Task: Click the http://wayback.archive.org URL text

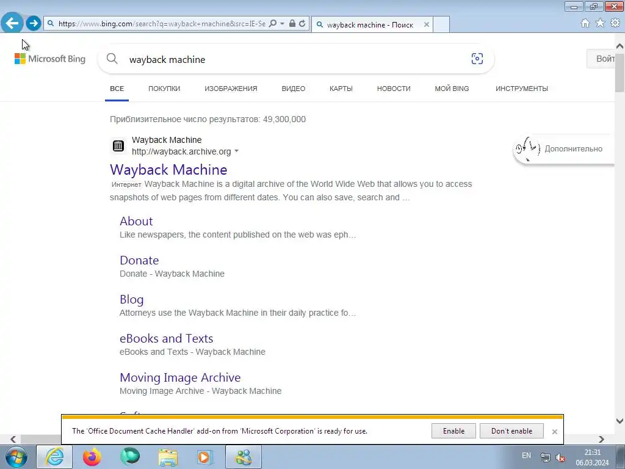Action: [181, 151]
